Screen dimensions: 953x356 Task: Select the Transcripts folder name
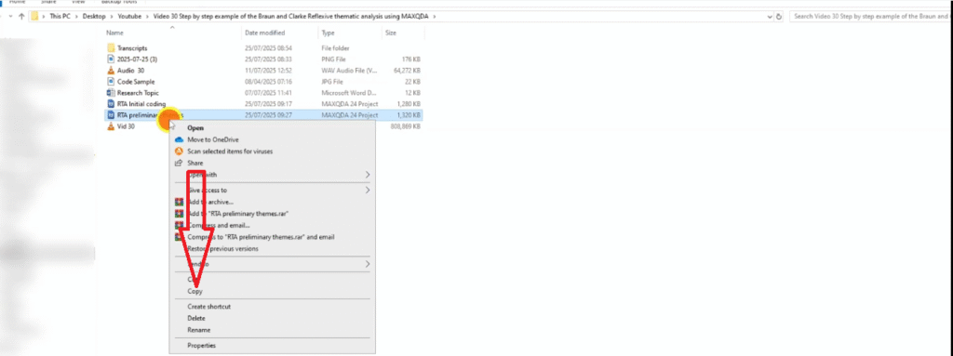(x=132, y=48)
